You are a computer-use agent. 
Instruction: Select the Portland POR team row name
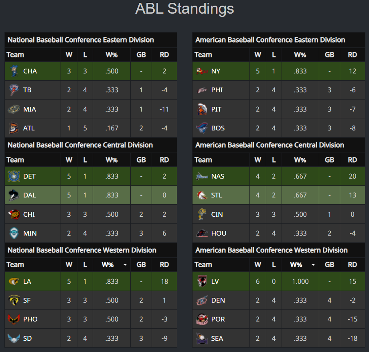pyautogui.click(x=218, y=319)
